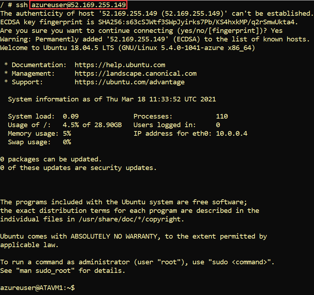Click the System load value 0.09

(71, 116)
